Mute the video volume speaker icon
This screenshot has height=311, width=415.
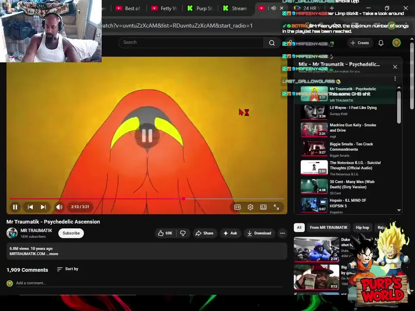point(59,207)
